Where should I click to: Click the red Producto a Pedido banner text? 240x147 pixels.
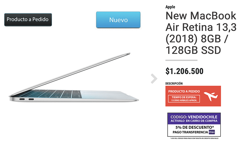184,91
